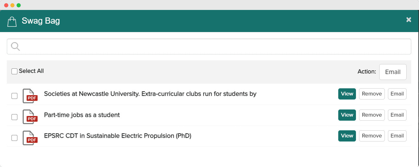The image size is (419, 167).
Task: View the Part-time jobs as a student PDF
Action: [x=347, y=115]
